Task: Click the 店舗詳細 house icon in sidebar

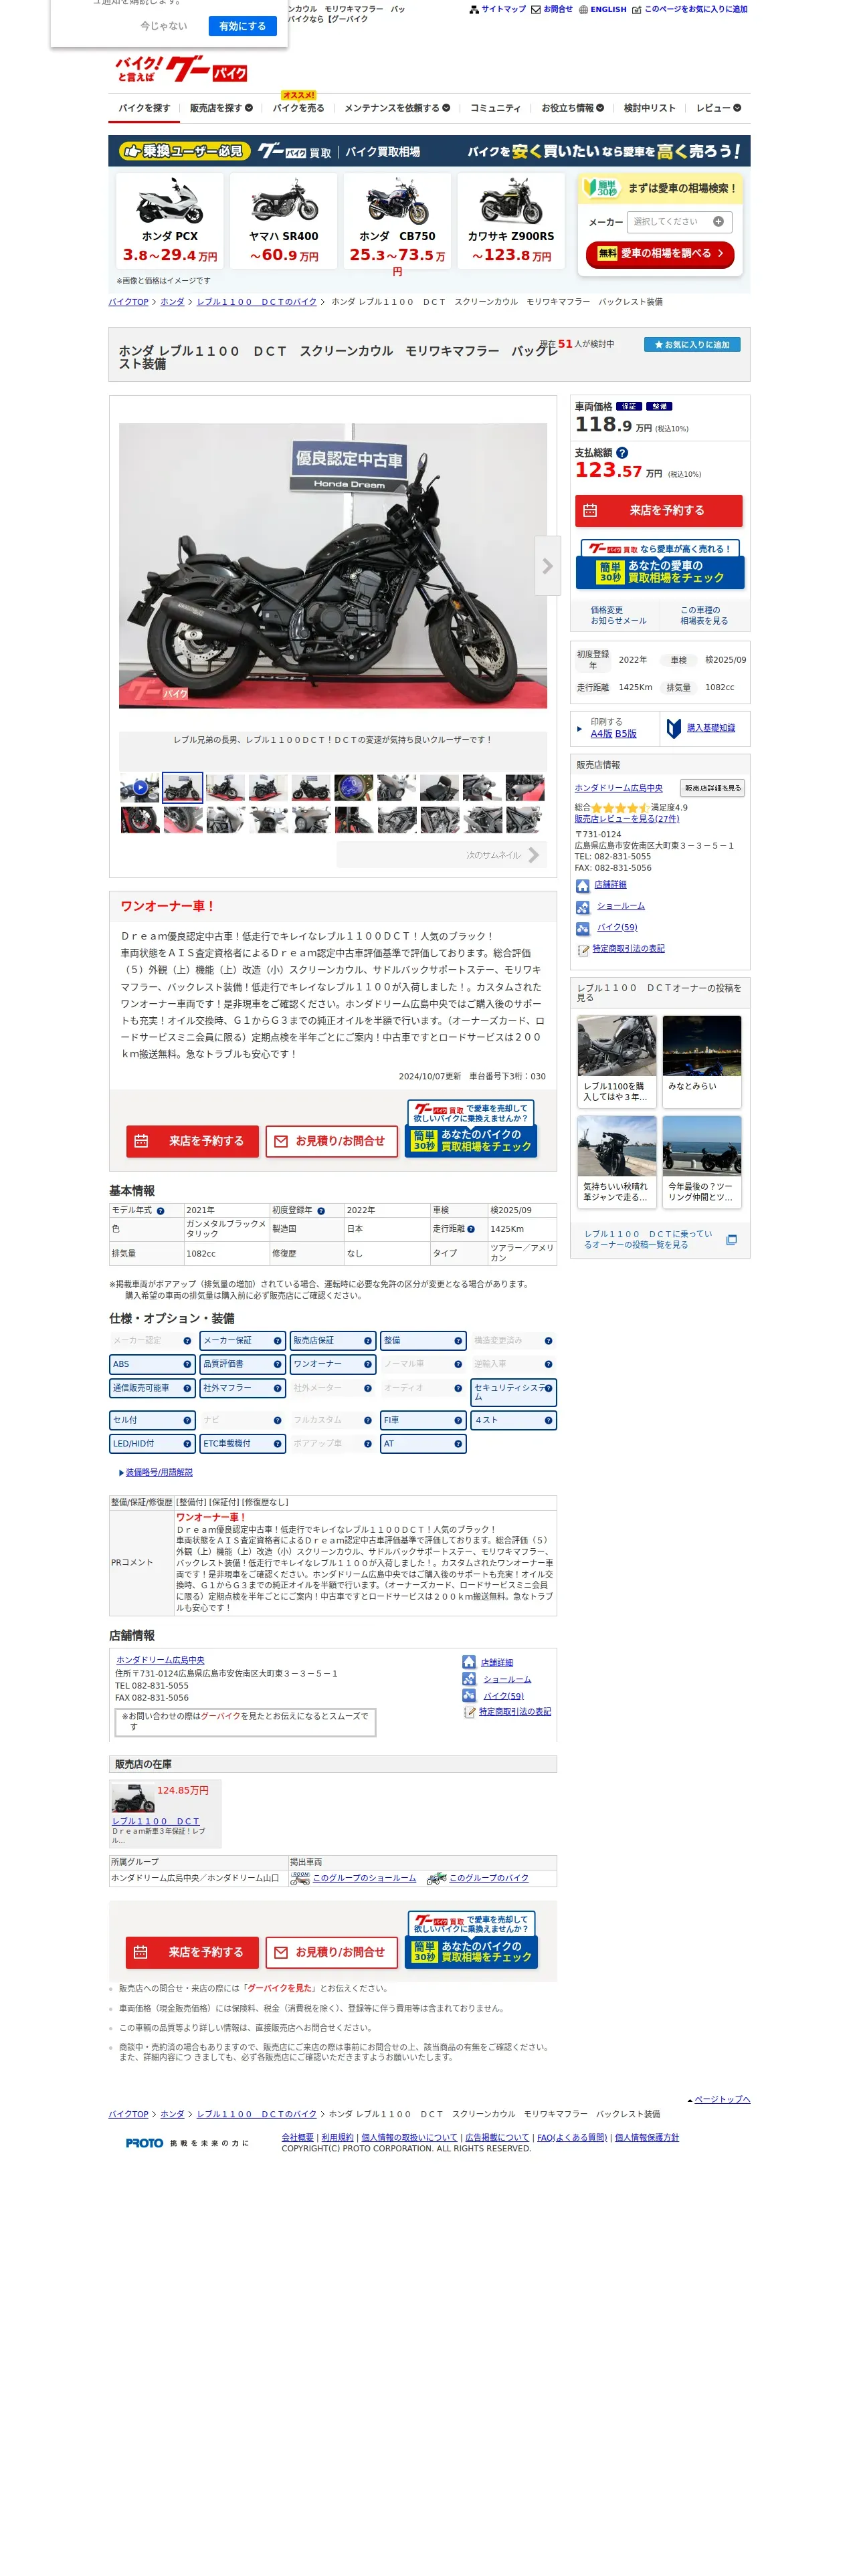Action: [582, 886]
